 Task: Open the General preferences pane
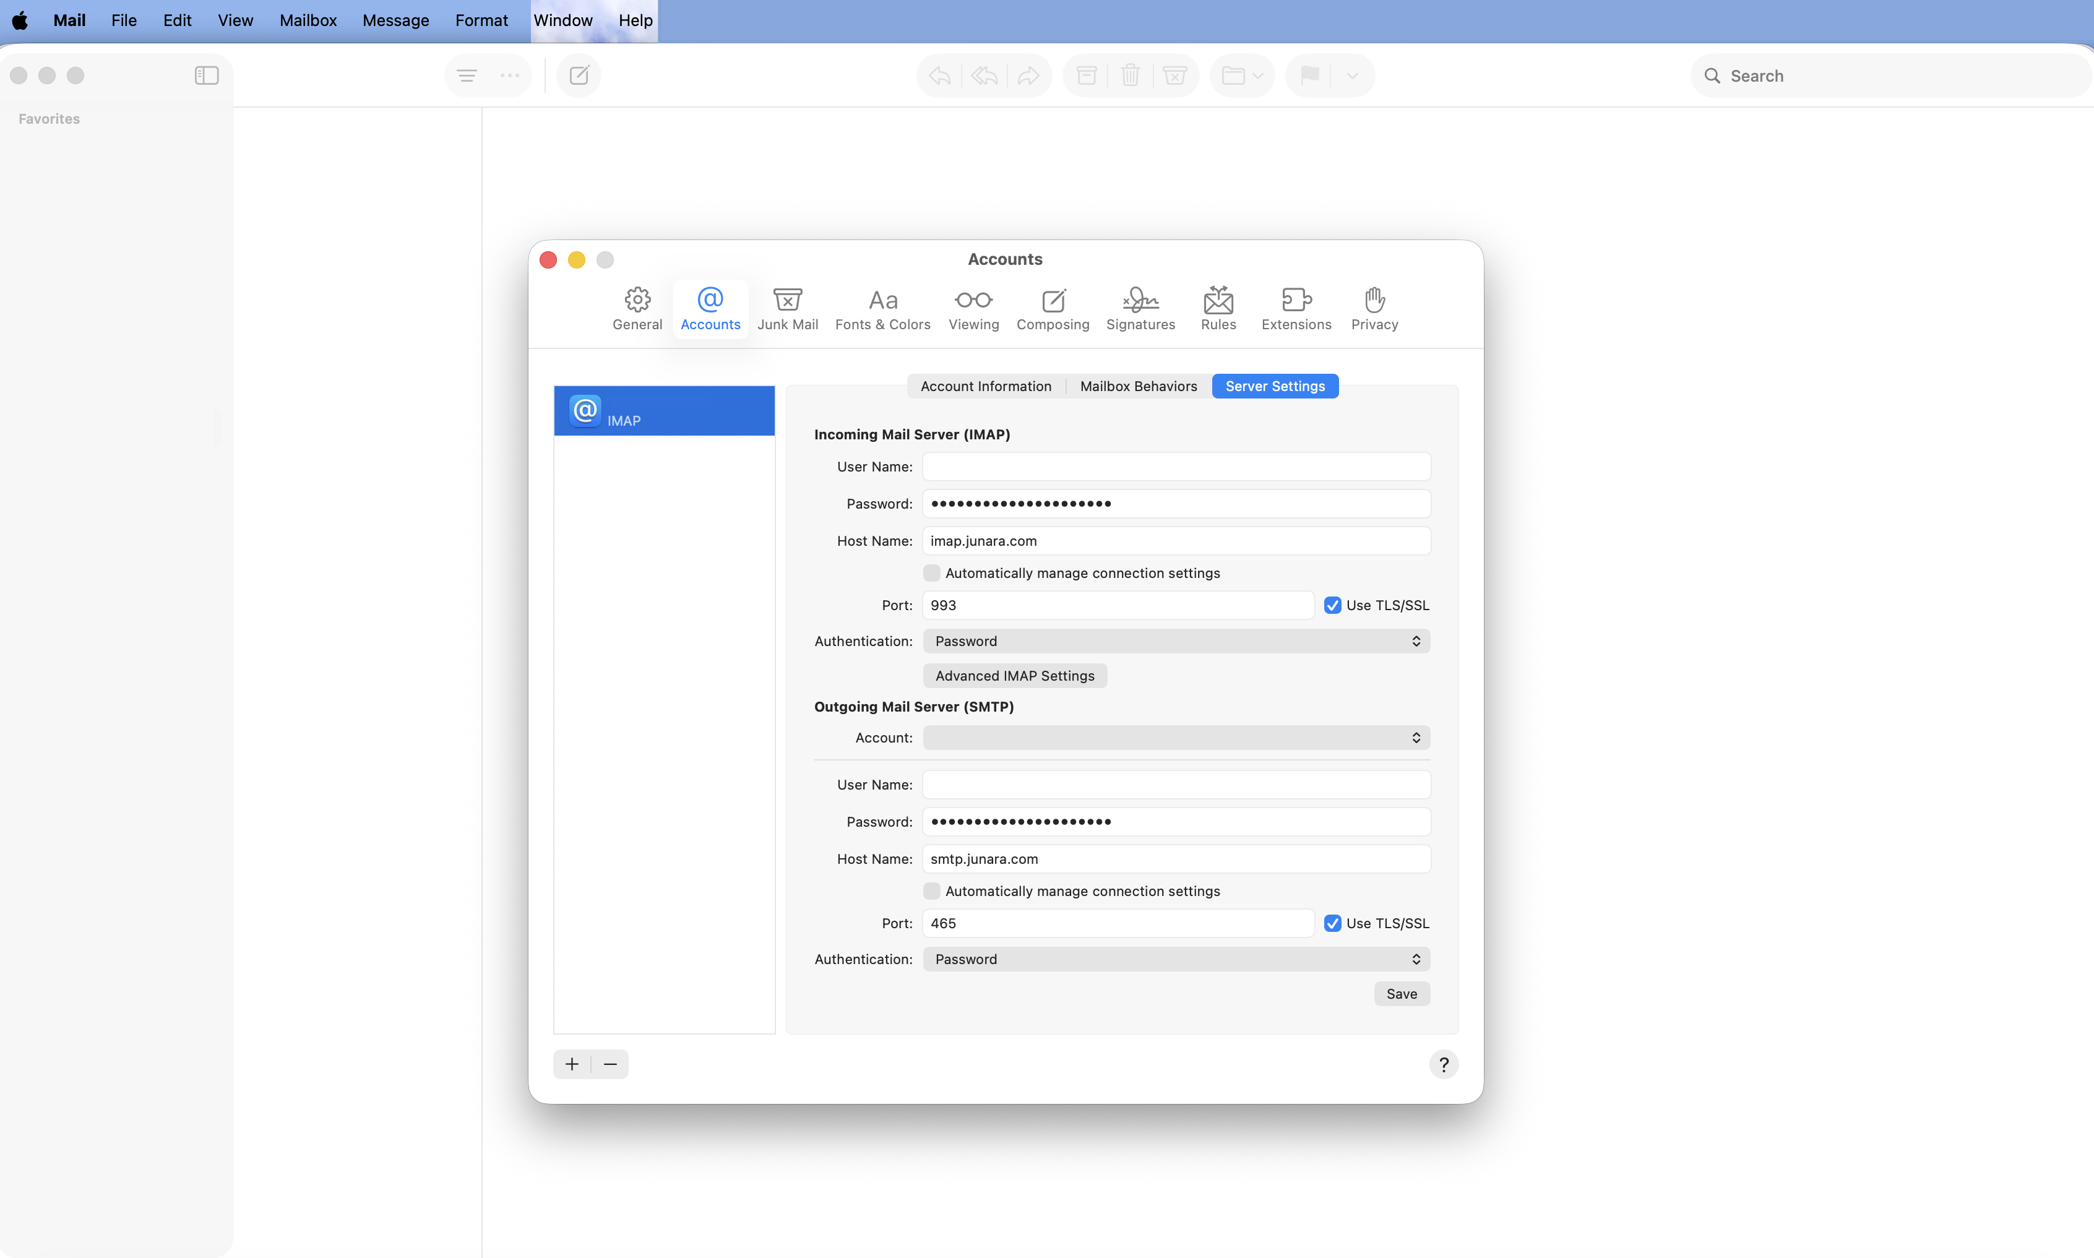pos(637,309)
